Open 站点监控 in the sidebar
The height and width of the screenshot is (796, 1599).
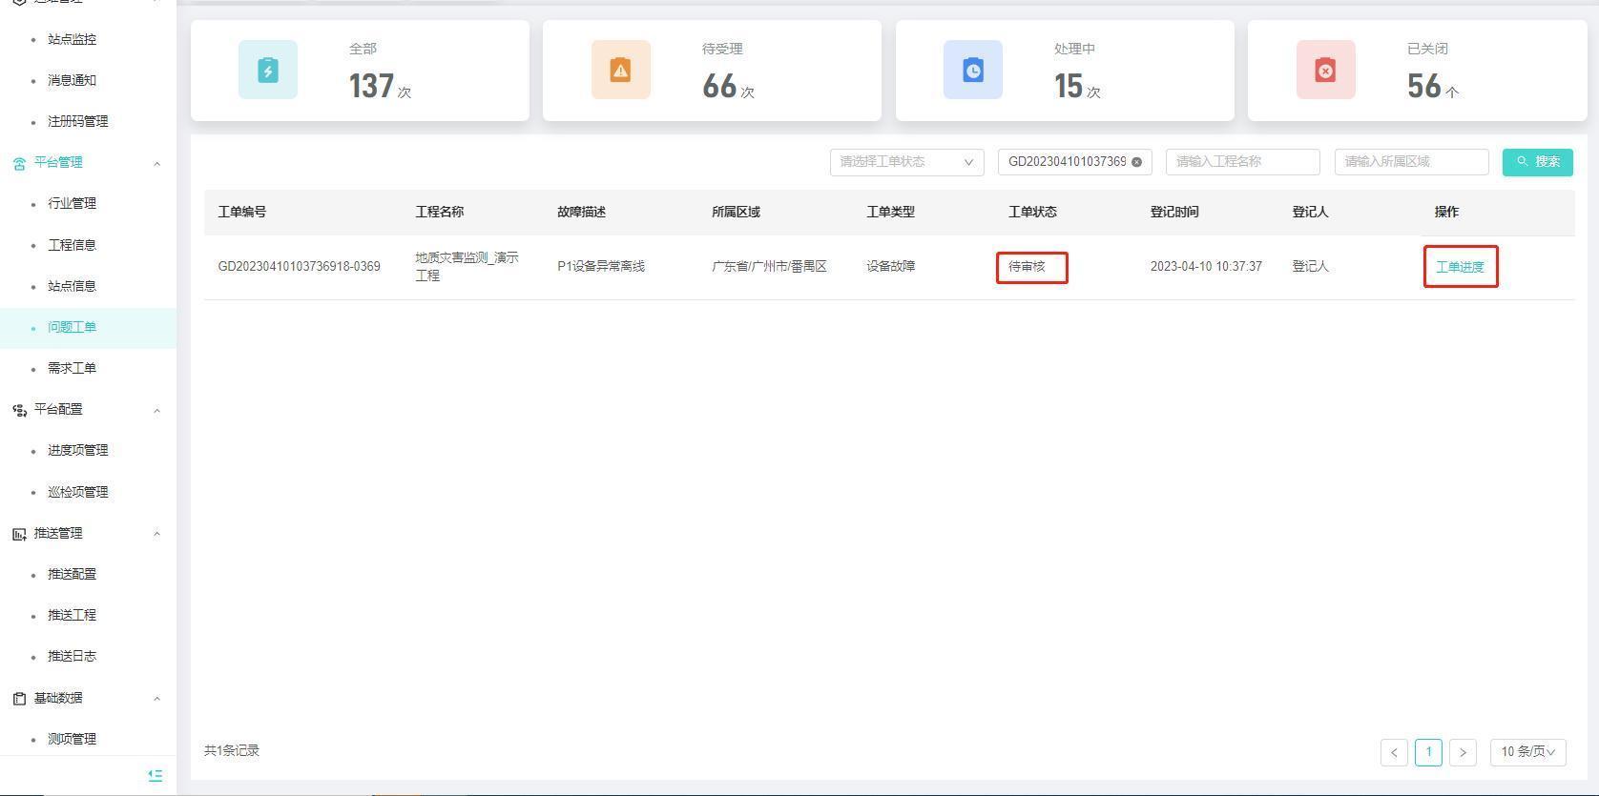click(x=72, y=39)
